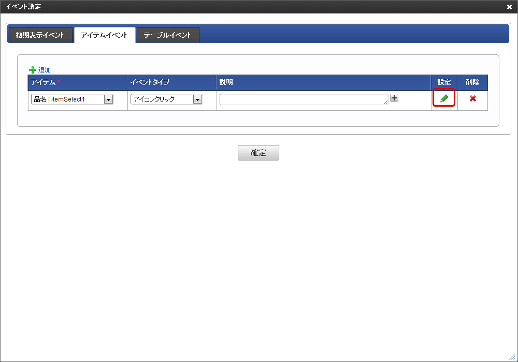Close the イベント設定 dialog
The width and height of the screenshot is (518, 362).
pos(509,7)
